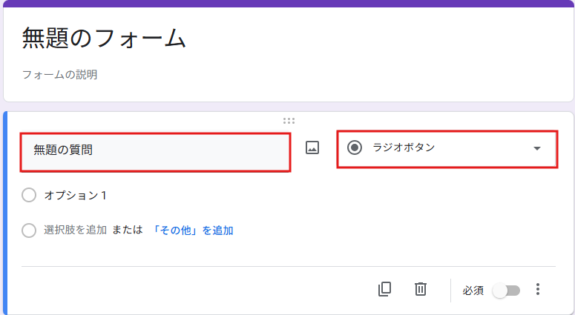Click the 必須 label text
575x315 pixels.
pos(473,291)
